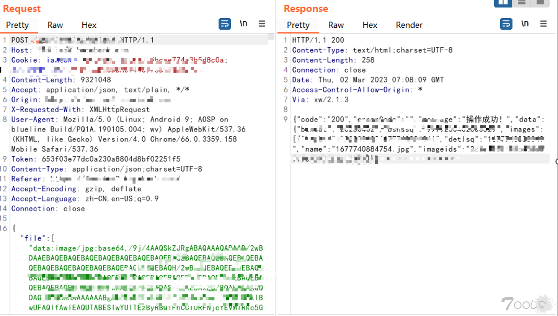Screen dimensions: 558x316
Task: Click the User-Agent header name
Action: pos(33,120)
